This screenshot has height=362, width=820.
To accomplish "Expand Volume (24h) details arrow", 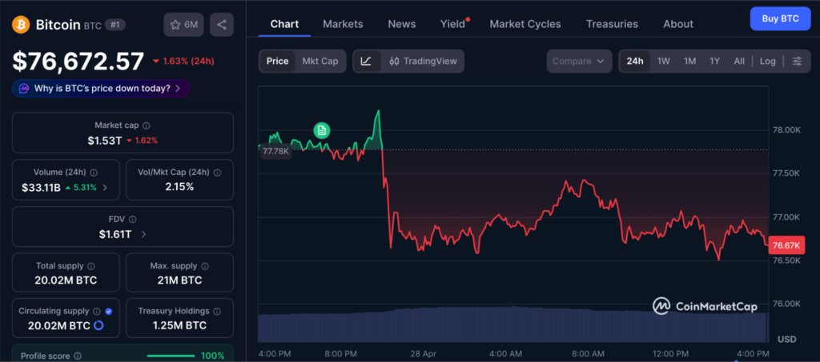I will pos(105,188).
